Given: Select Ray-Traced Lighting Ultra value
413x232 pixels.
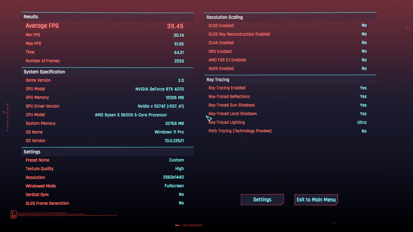Looking at the screenshot, I should 362,122.
